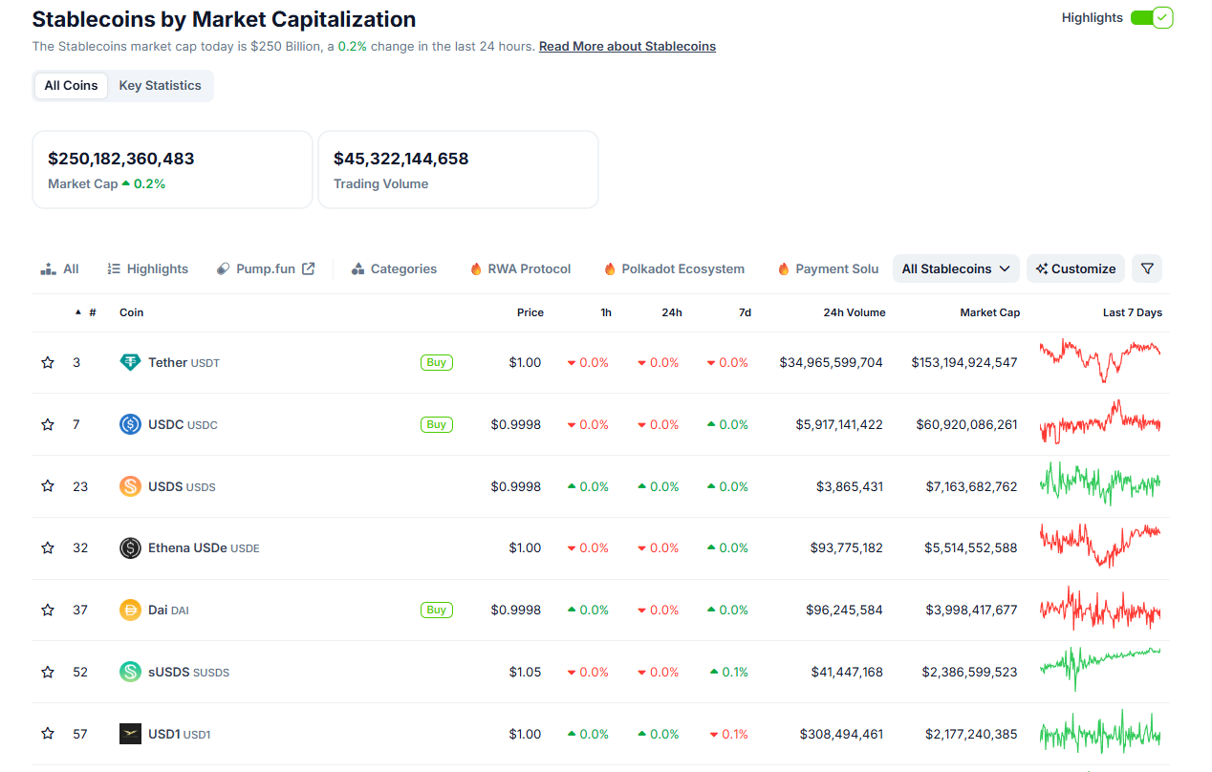Sort by 24h Volume column
Screen dimensions: 1212x772
(x=855, y=312)
